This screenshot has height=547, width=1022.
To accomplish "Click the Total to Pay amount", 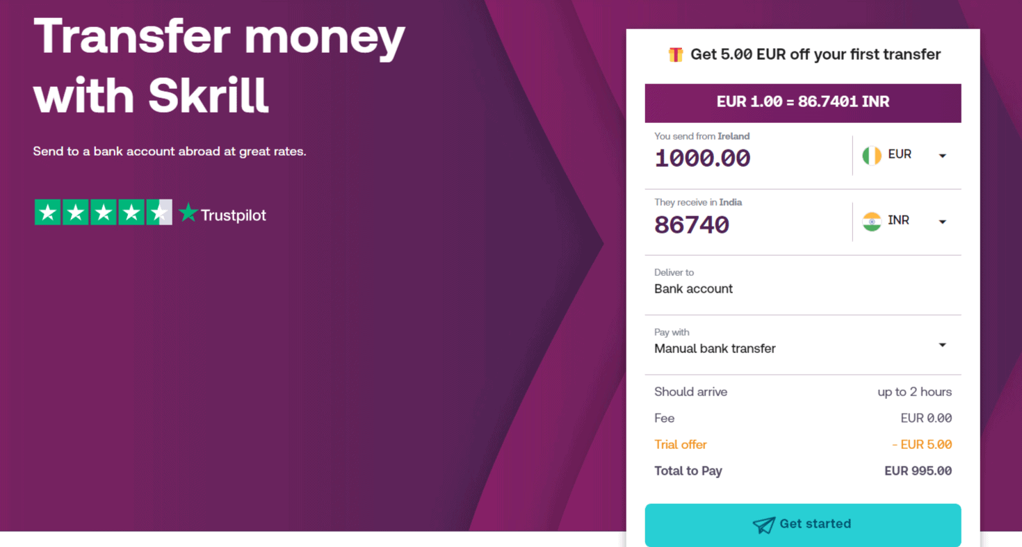I will (917, 471).
